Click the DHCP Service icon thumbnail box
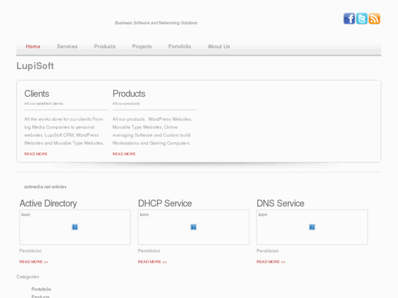 tap(194, 227)
